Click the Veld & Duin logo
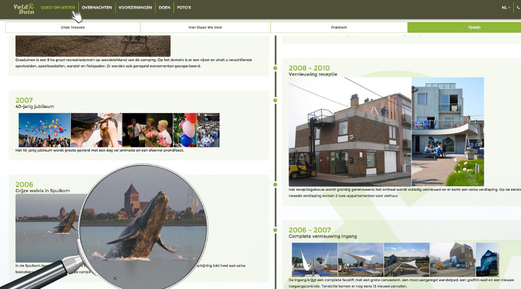The width and height of the screenshot is (521, 289). tap(23, 9)
